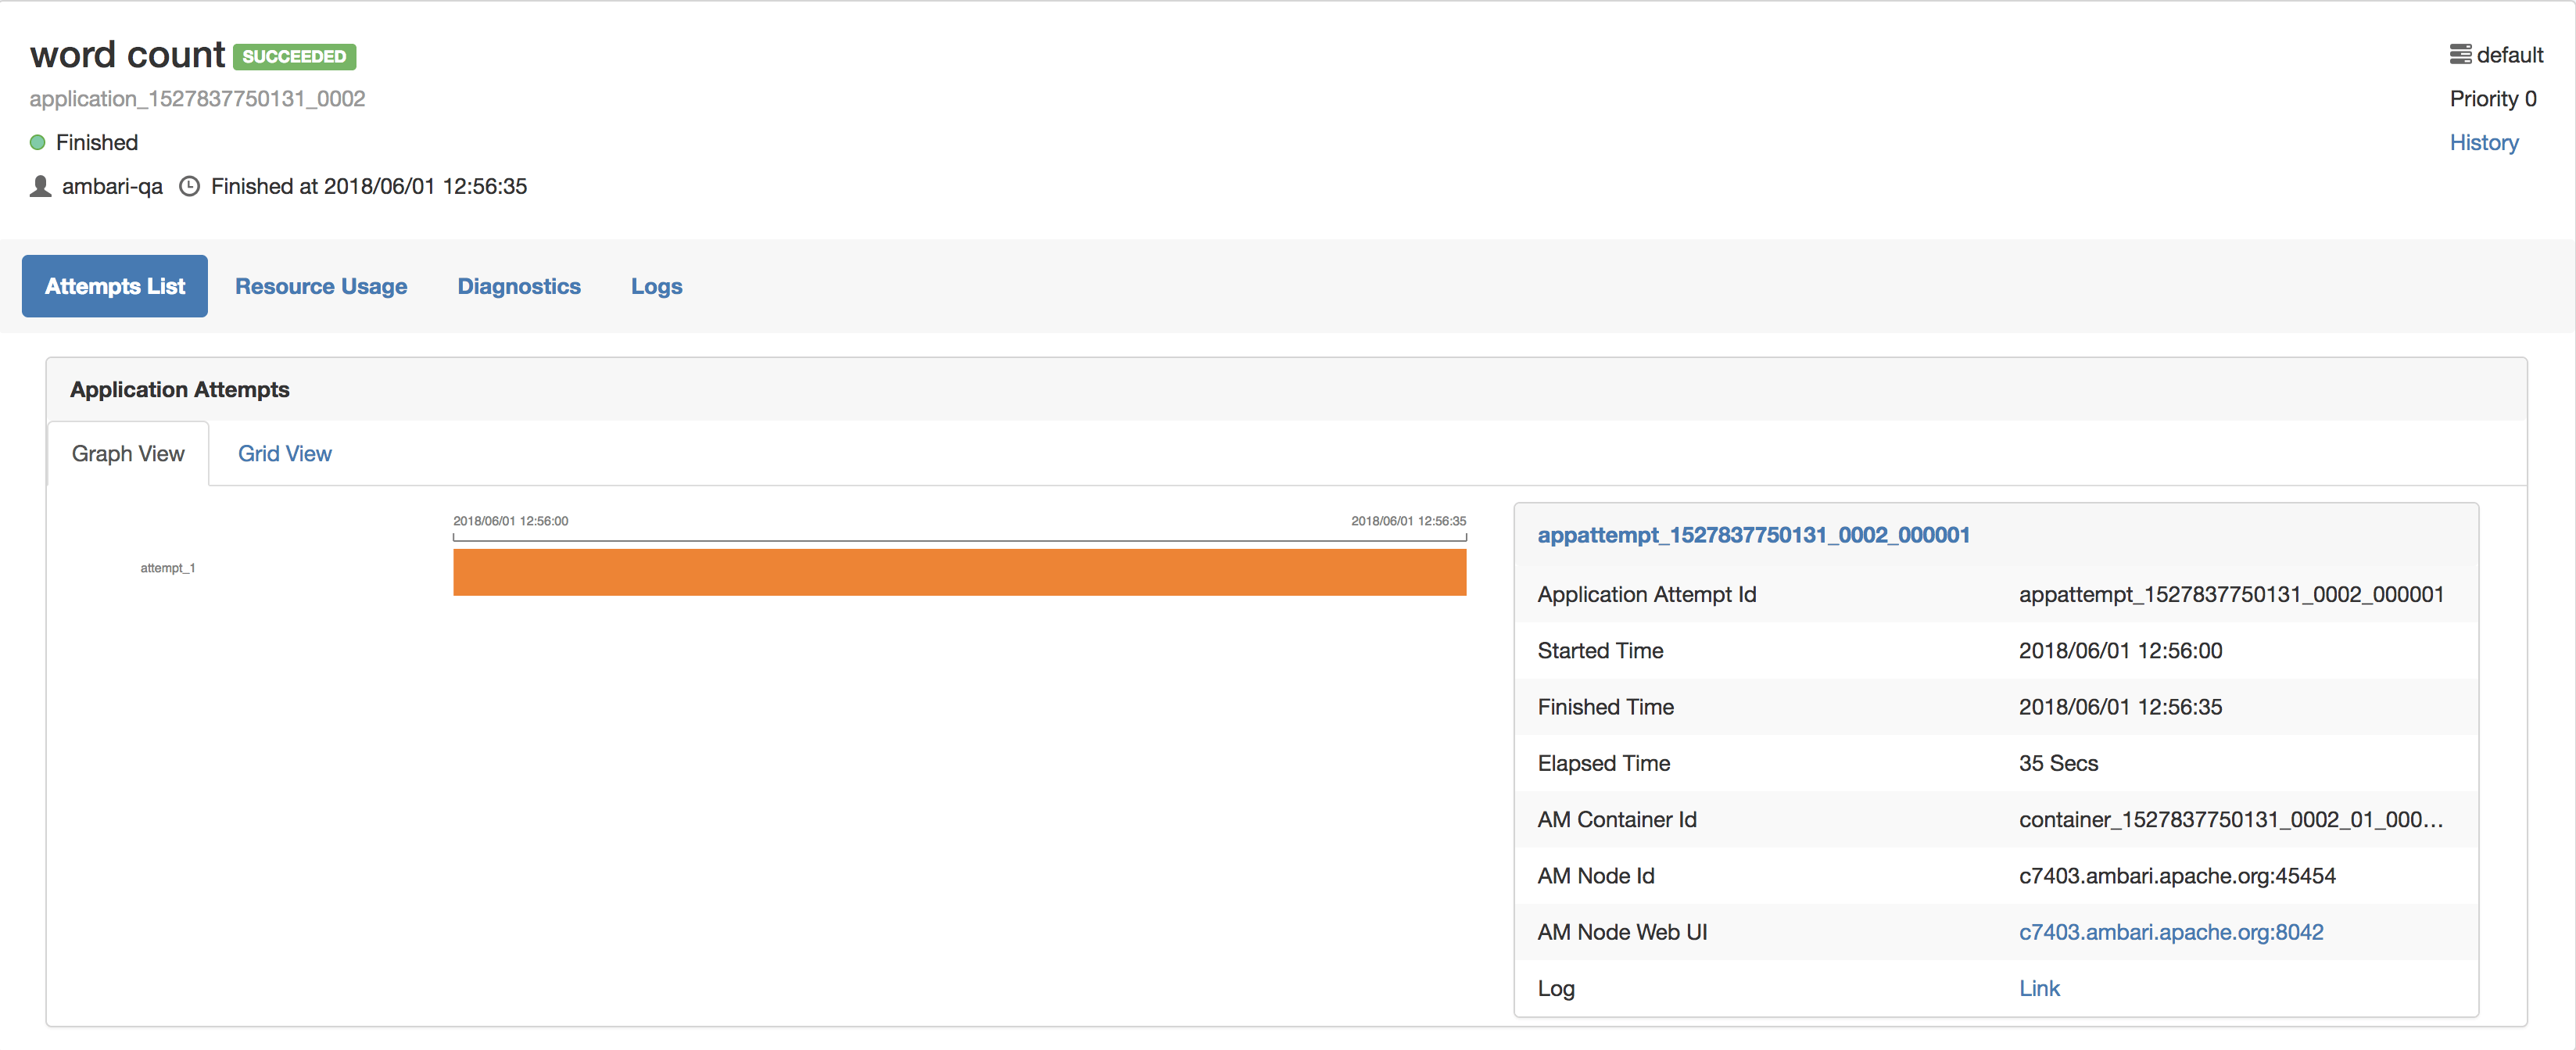The height and width of the screenshot is (1050, 2576).
Task: Click the 12:56:00 timeline start marker
Action: (510, 521)
